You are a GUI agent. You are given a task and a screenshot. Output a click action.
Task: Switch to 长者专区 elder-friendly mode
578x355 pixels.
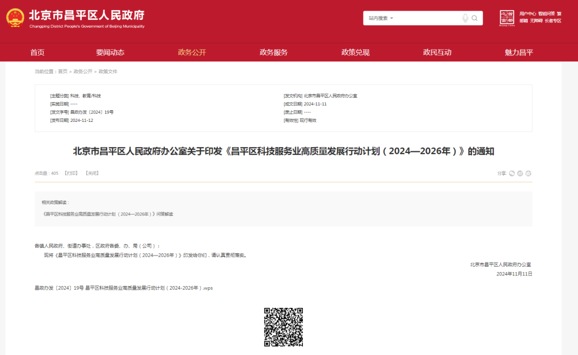(x=553, y=21)
